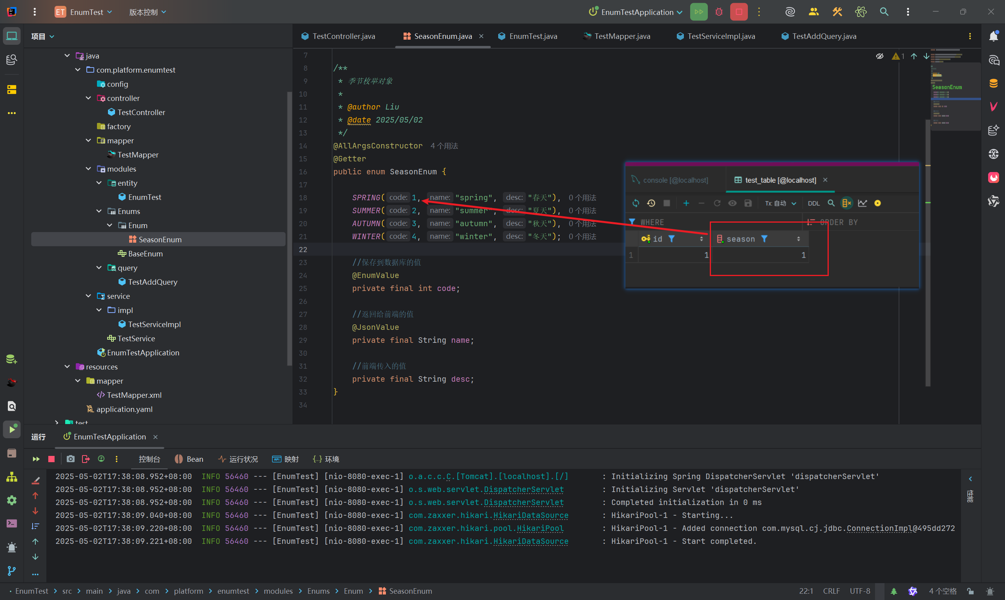Screen dimensions: 1005x600
Task: Click the console camera thread dump icon
Action: [70, 459]
